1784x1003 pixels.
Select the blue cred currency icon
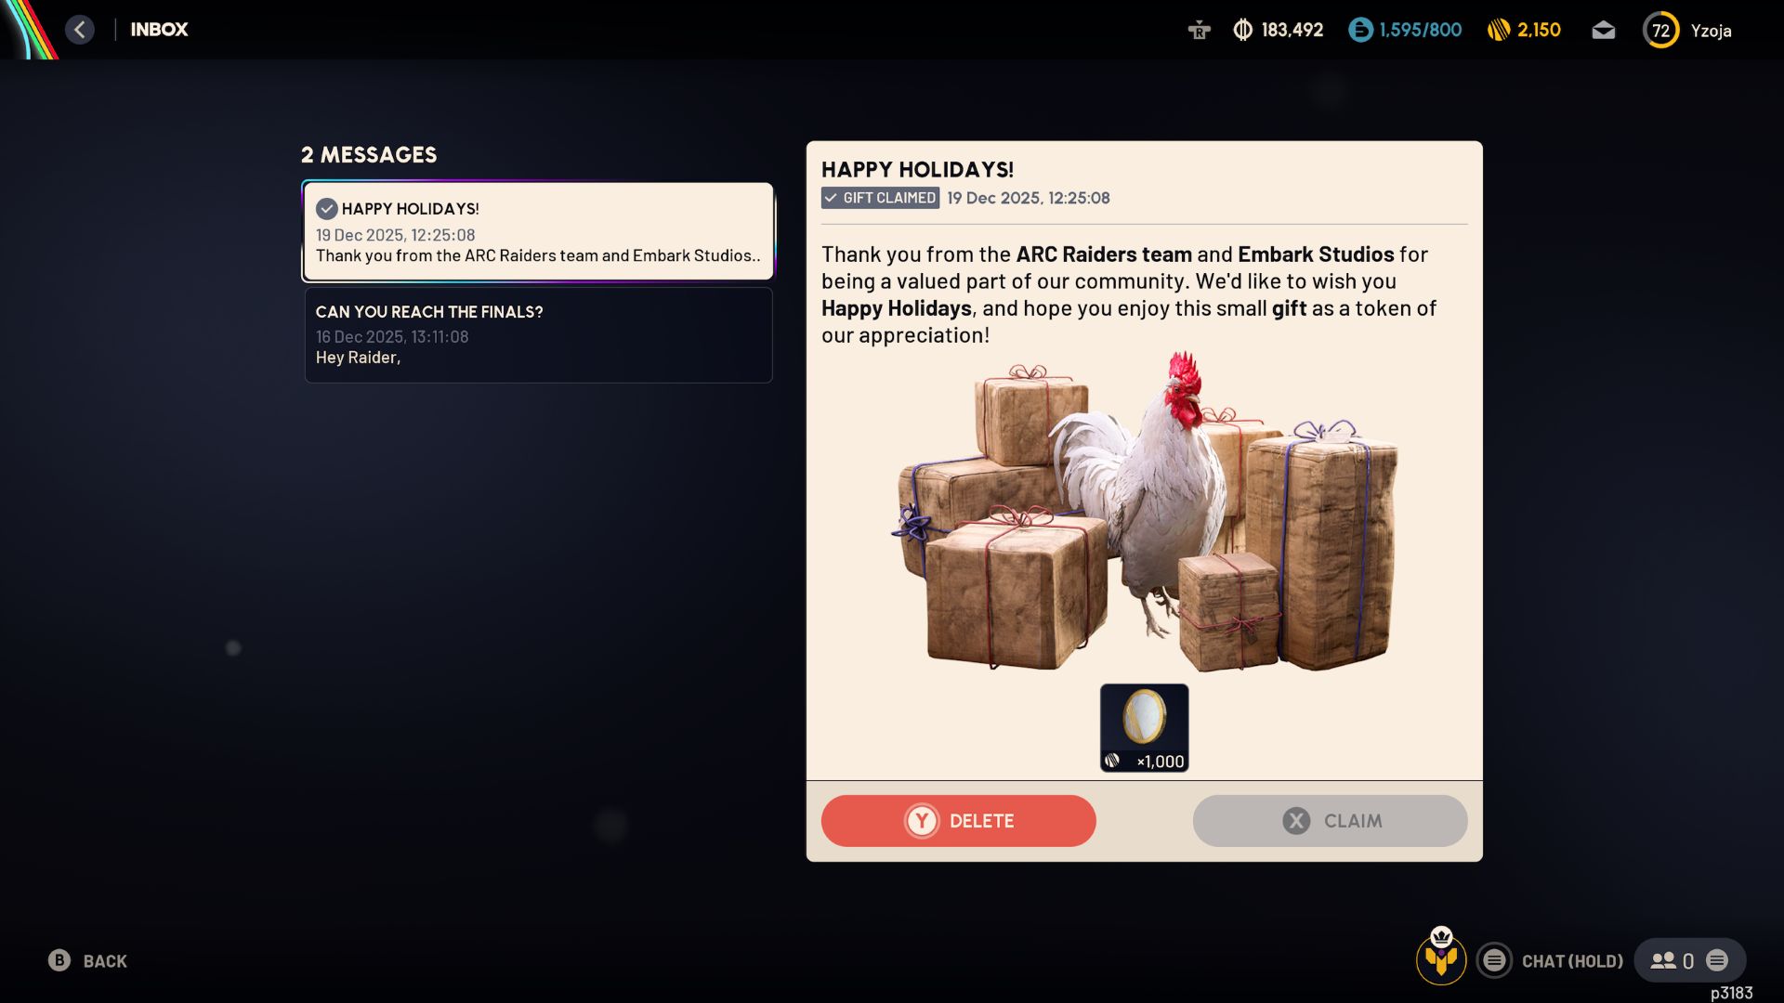tap(1360, 30)
